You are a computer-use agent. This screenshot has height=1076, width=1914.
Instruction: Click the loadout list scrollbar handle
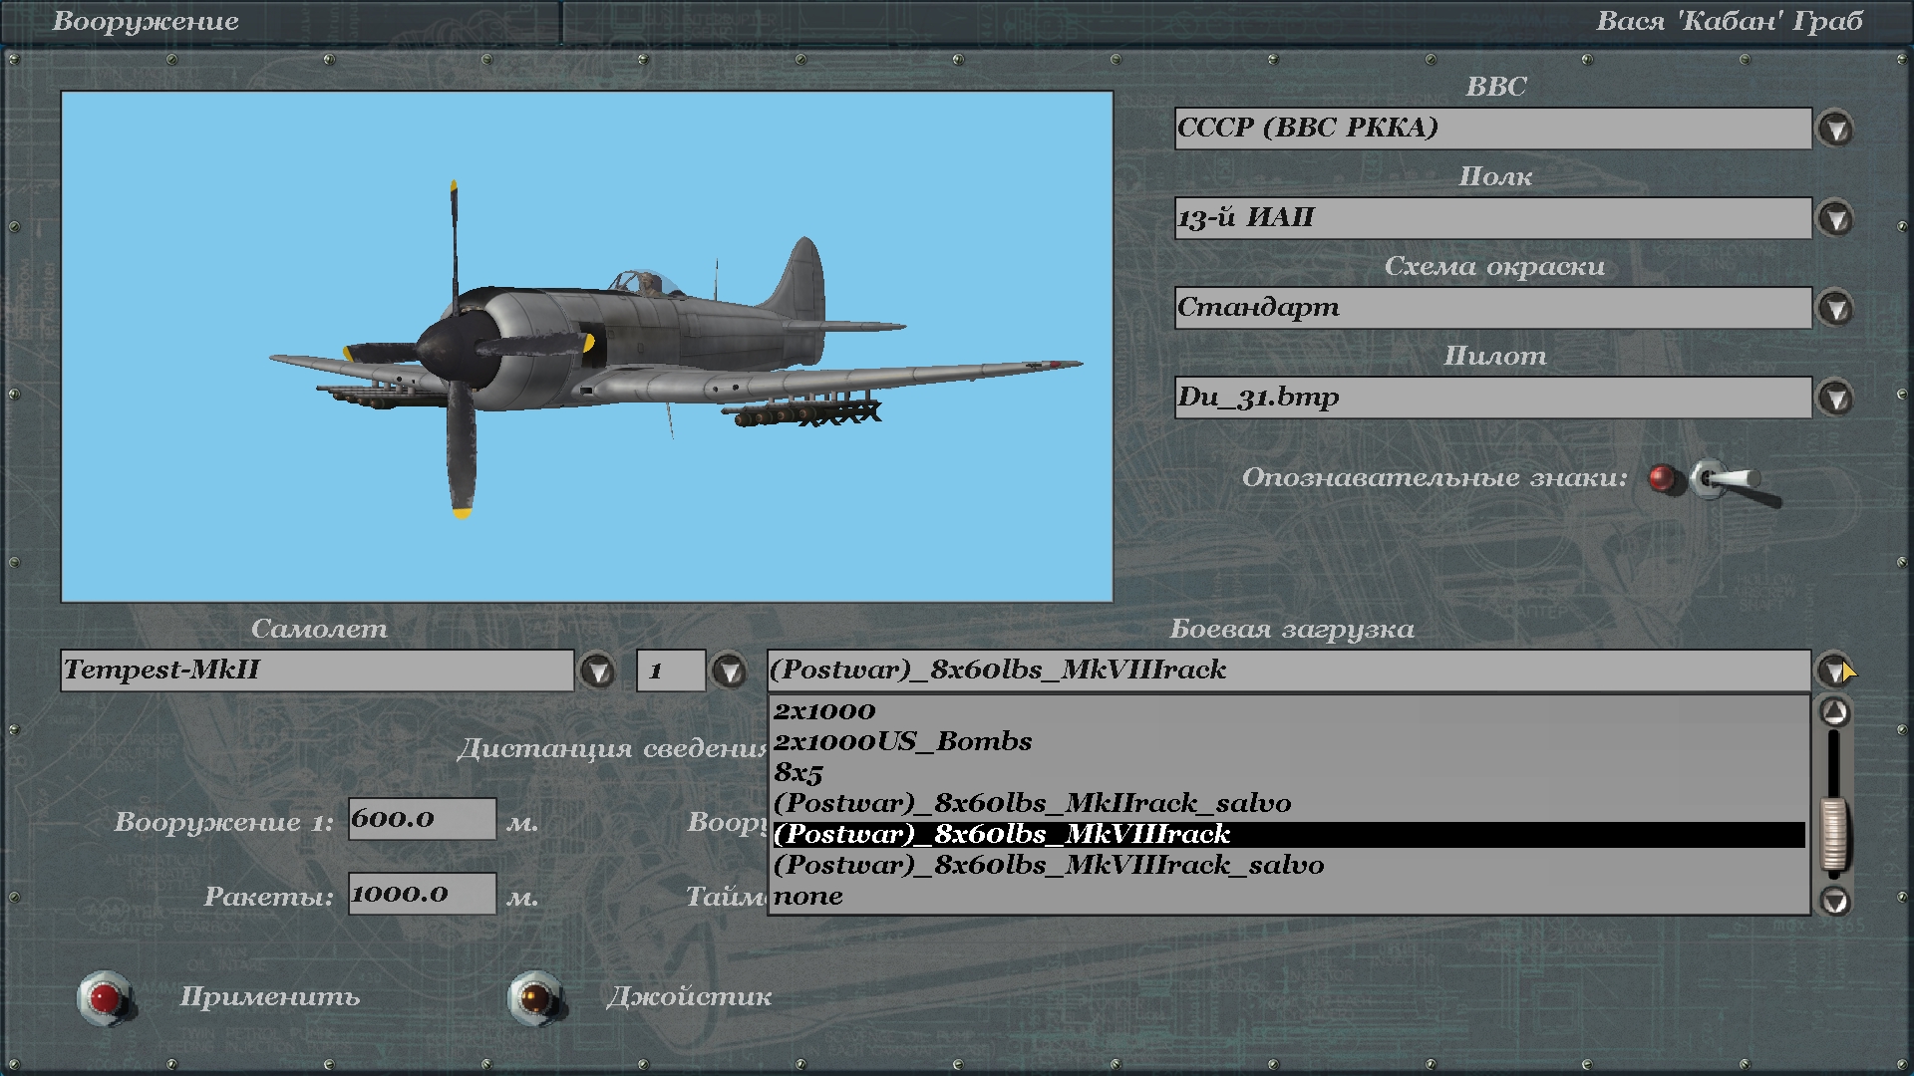coord(1834,835)
